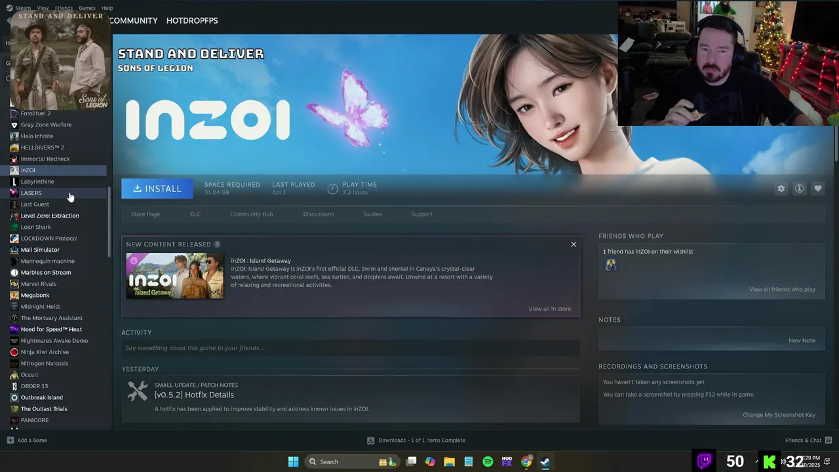Click the Add a Game plus icon

pyautogui.click(x=10, y=441)
